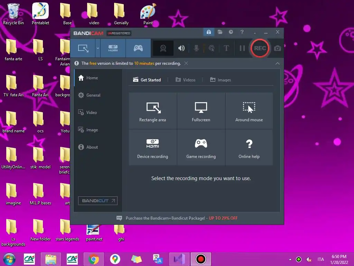Open the General settings section
Viewport: 354px width, 266px height.
click(x=98, y=95)
